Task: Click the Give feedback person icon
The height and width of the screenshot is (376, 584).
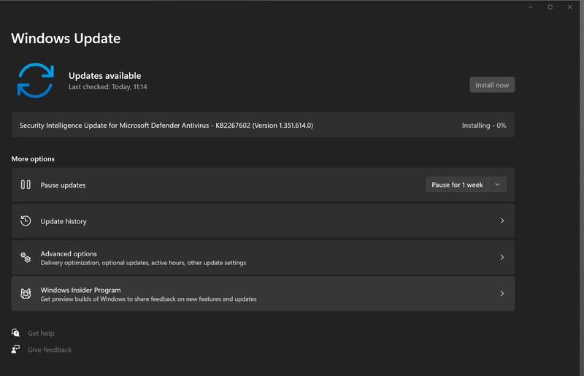Action: (x=15, y=350)
